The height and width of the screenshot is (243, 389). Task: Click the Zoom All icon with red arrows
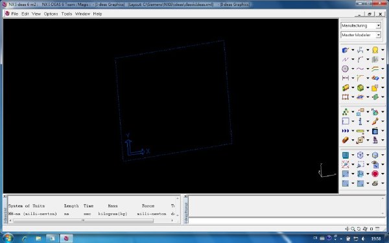346,165
